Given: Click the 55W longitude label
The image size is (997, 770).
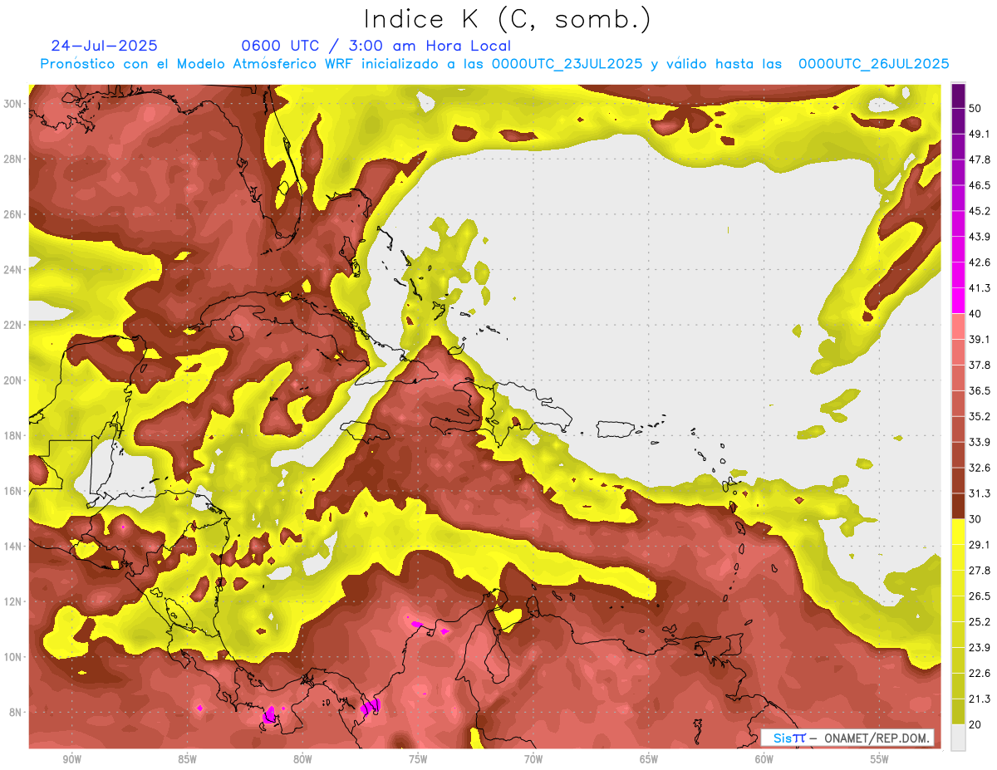Looking at the screenshot, I should tap(880, 760).
